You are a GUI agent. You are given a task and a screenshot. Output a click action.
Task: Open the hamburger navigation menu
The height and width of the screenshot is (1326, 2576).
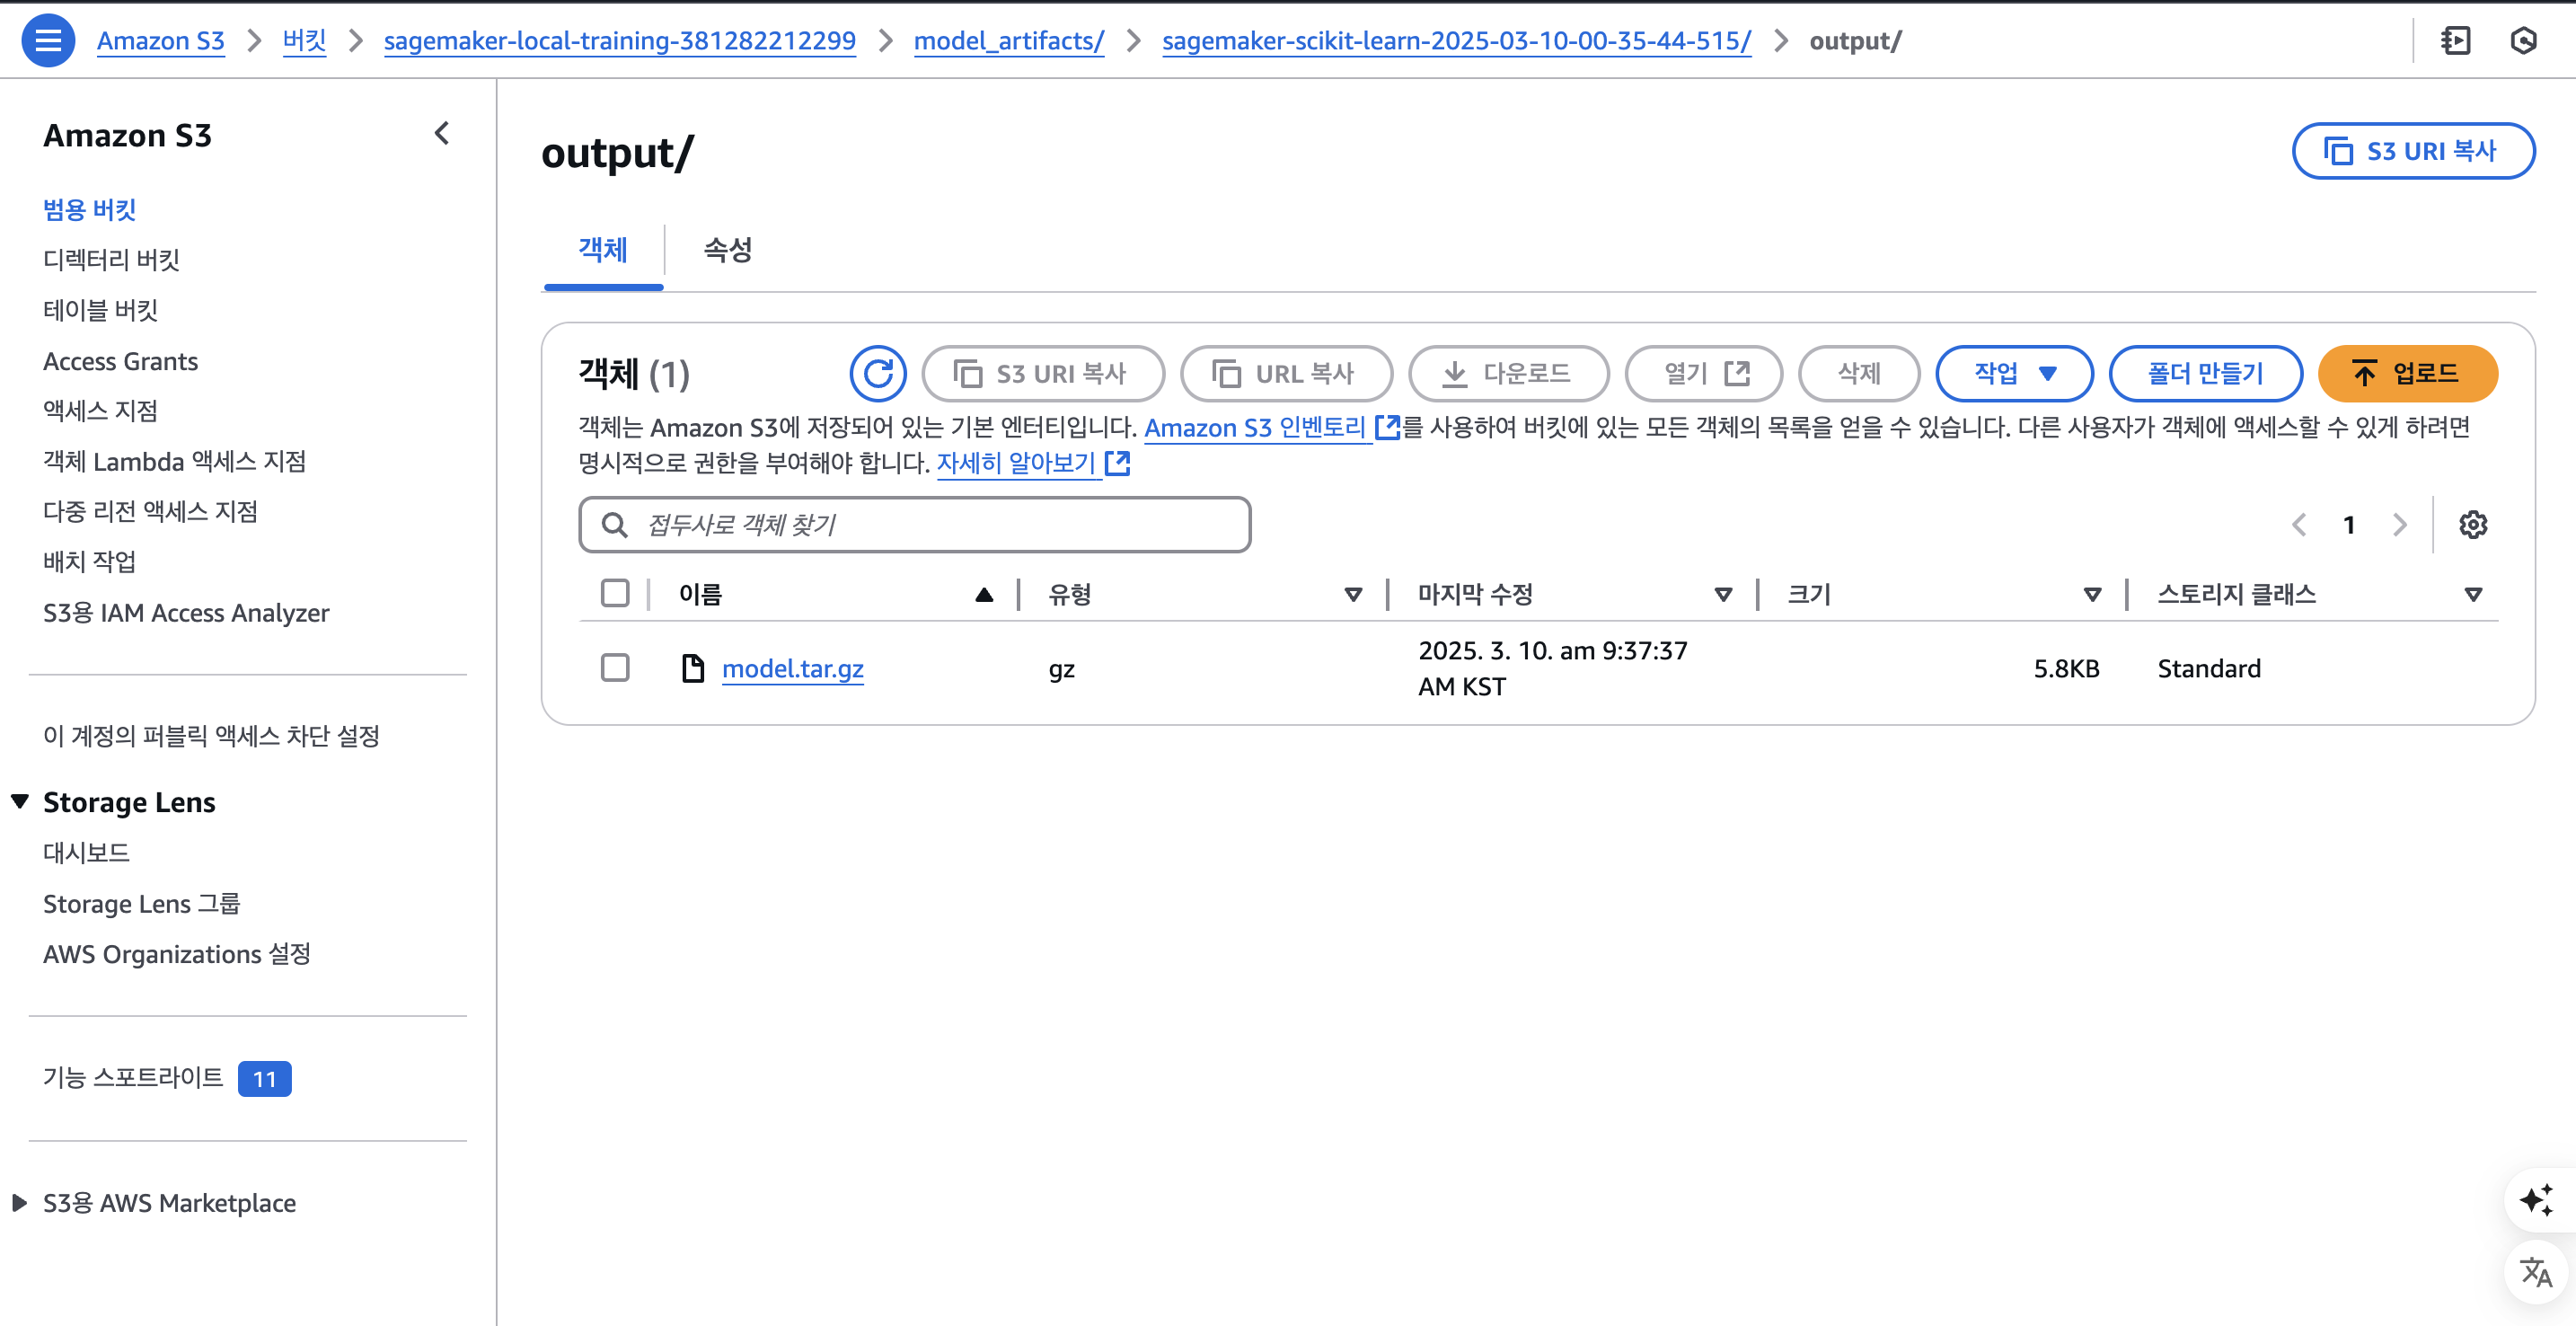coord(48,41)
